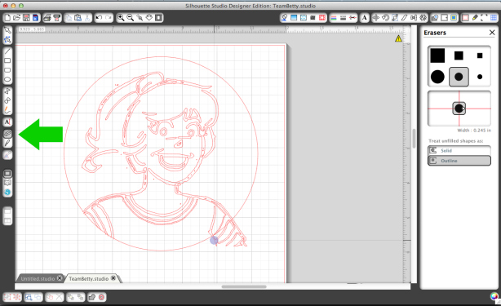The width and height of the screenshot is (501, 306).
Task: Open the Library book icon
Action: [7, 183]
